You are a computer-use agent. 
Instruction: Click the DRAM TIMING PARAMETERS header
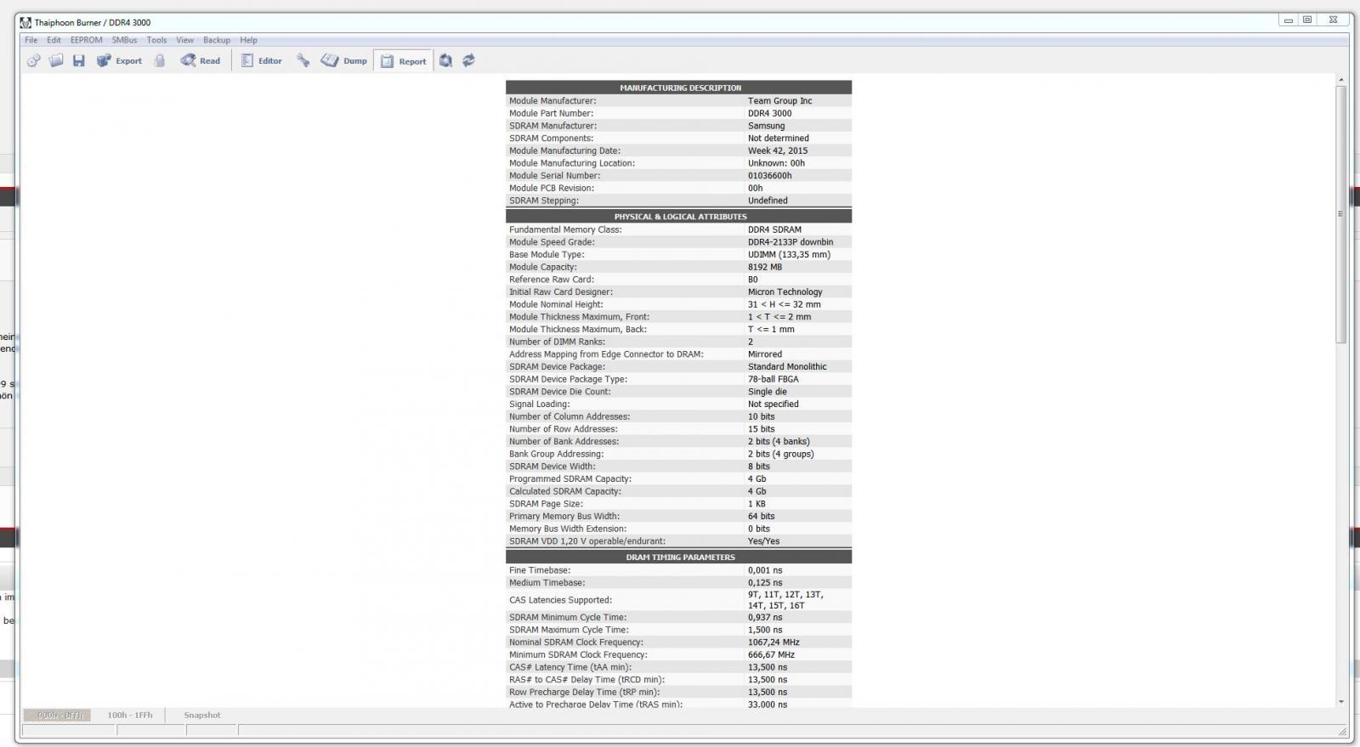click(x=679, y=557)
